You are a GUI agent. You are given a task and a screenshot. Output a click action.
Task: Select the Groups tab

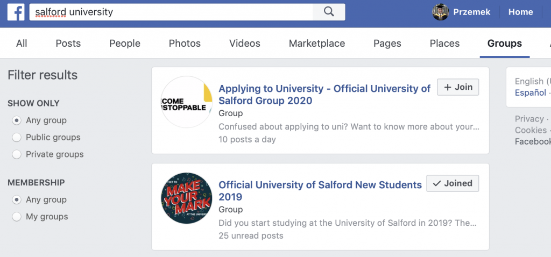pyautogui.click(x=504, y=43)
